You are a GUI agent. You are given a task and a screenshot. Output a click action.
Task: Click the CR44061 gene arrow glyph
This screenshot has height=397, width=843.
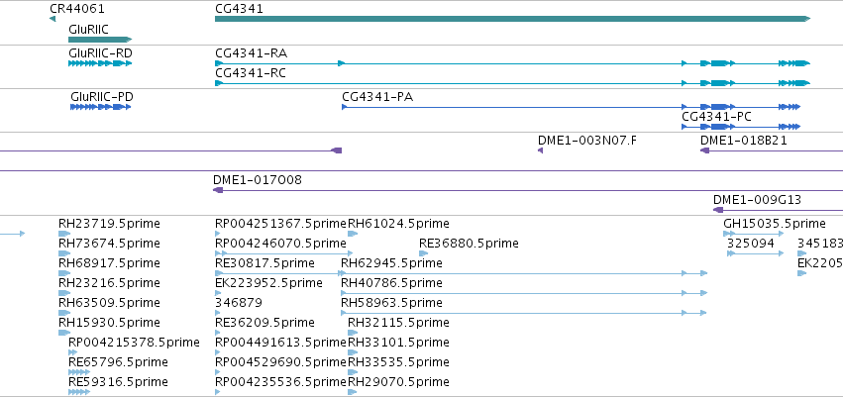coord(53,20)
